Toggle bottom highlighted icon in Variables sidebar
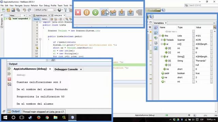This screenshot has width=218, height=122. click(156, 48)
